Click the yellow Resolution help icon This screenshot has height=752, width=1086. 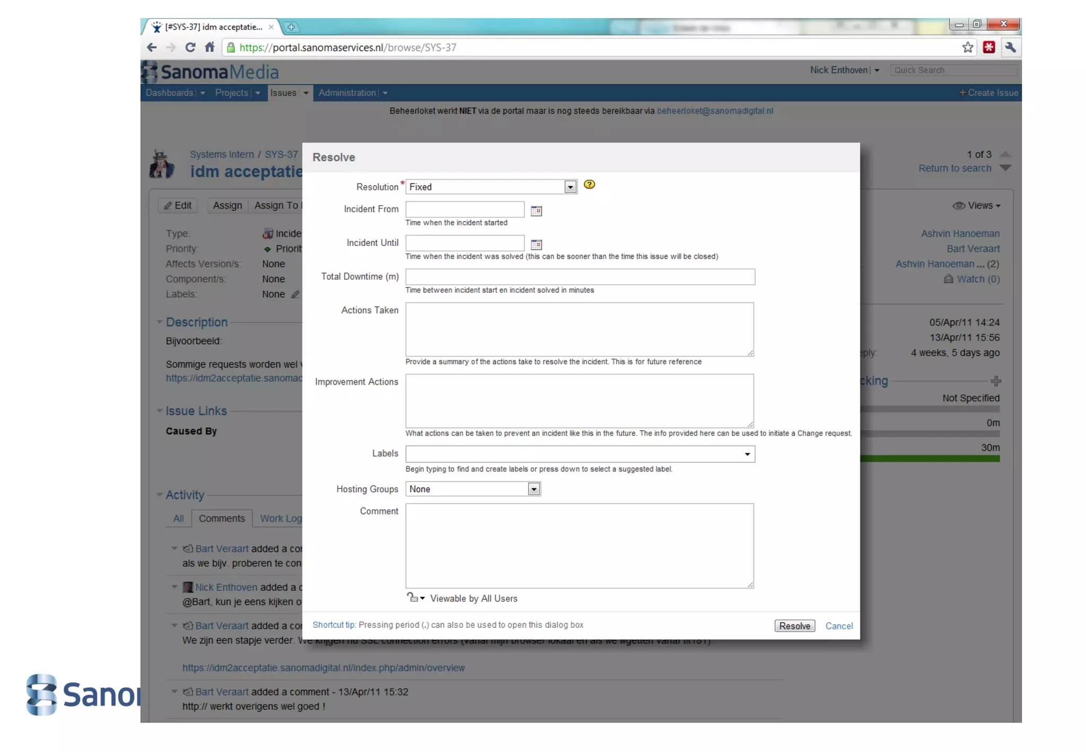589,185
